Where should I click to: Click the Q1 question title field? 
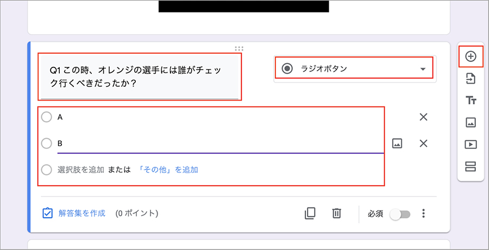(x=140, y=77)
